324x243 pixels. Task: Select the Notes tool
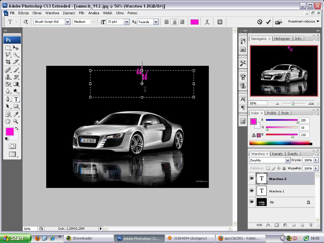[x=8, y=114]
